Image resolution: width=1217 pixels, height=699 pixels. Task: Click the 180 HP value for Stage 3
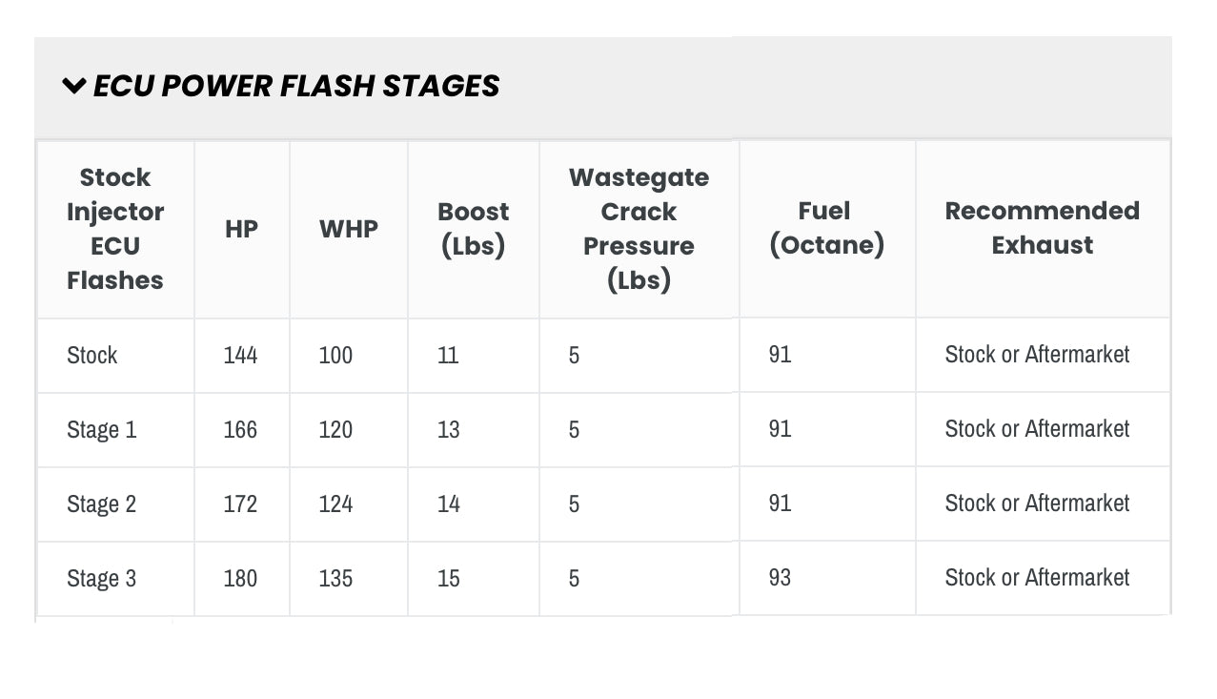click(x=240, y=579)
